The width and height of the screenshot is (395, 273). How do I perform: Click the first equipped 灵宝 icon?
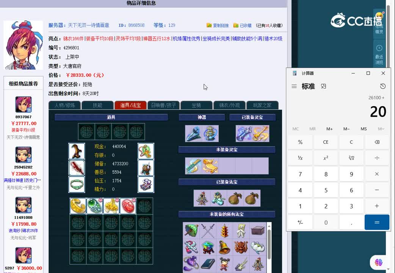pyautogui.click(x=244, y=133)
